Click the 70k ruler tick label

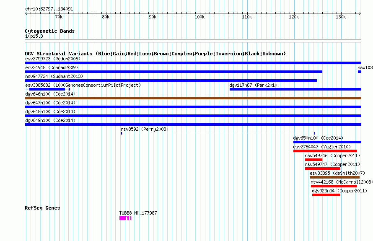59,17
